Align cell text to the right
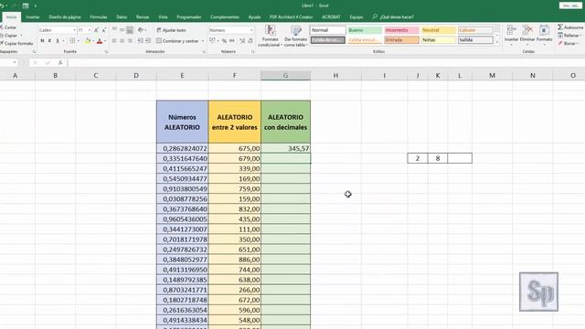The image size is (585, 329). point(130,40)
